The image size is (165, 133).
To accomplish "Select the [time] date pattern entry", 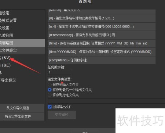I will (102, 43).
